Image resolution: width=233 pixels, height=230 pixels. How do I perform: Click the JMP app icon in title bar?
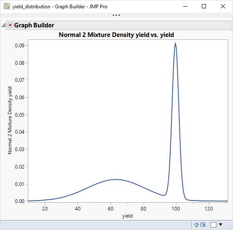pyautogui.click(x=7, y=6)
